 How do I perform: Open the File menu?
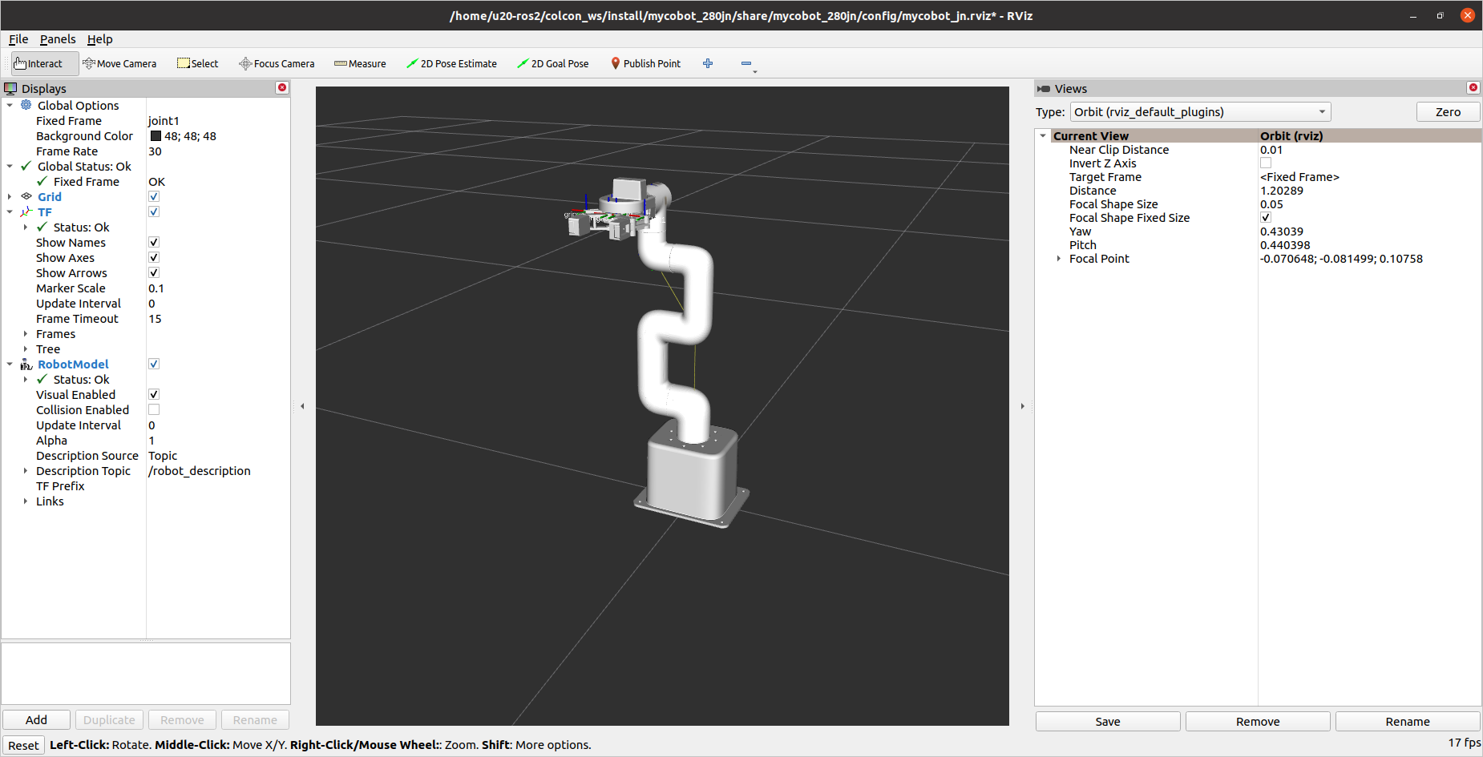(x=18, y=38)
